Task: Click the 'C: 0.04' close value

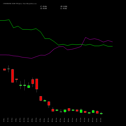Action: (44, 7)
